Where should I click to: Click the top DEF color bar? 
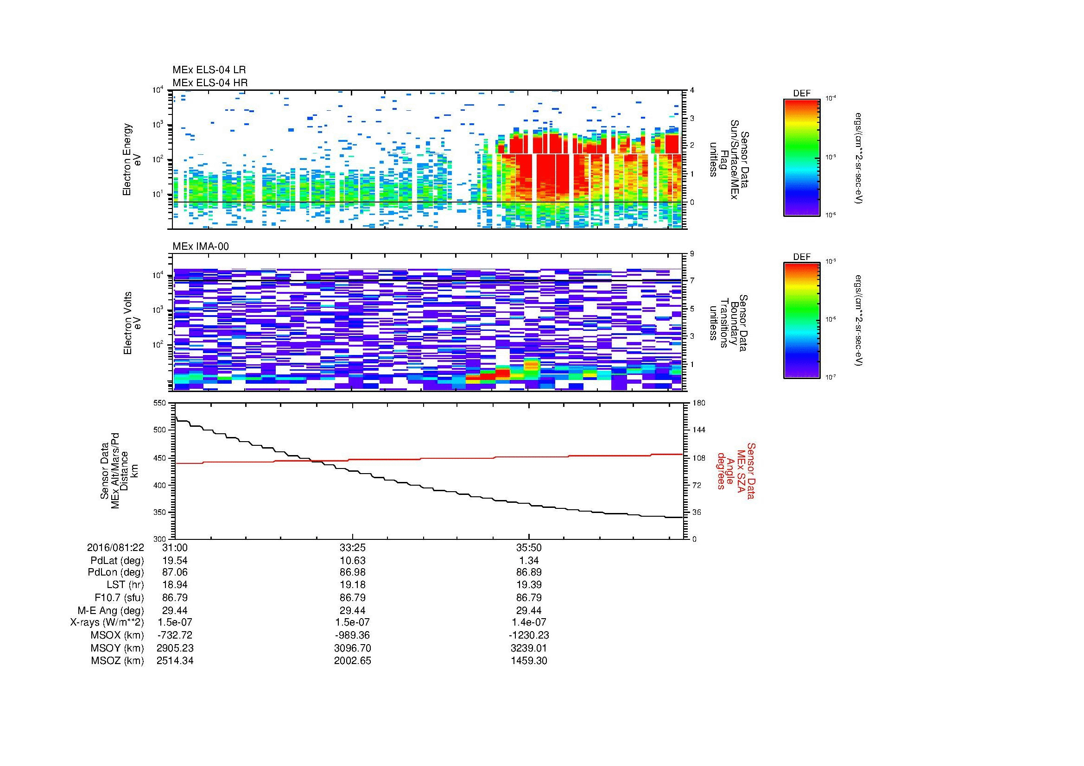point(802,157)
